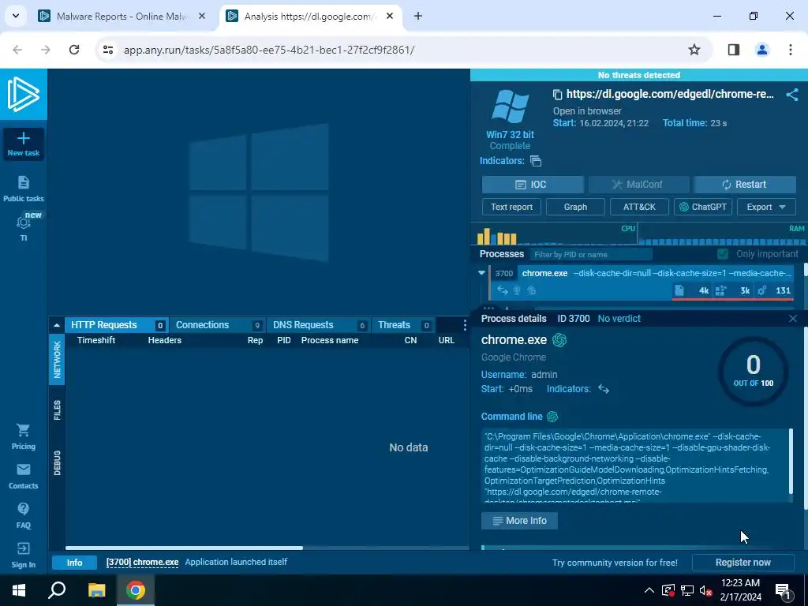This screenshot has width=808, height=606.
Task: Select the NETWORK vertical tab
Action: [x=57, y=359]
